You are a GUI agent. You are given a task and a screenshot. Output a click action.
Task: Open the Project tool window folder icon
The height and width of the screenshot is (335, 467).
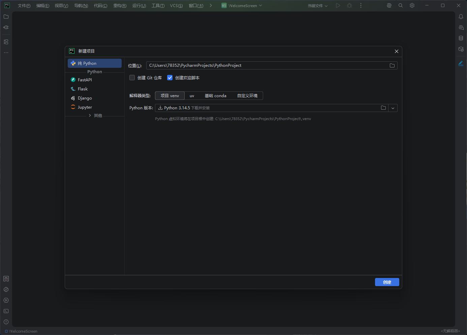tap(6, 17)
